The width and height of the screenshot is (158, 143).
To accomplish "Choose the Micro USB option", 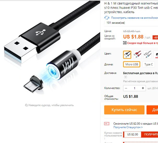I will (x=132, y=64).
